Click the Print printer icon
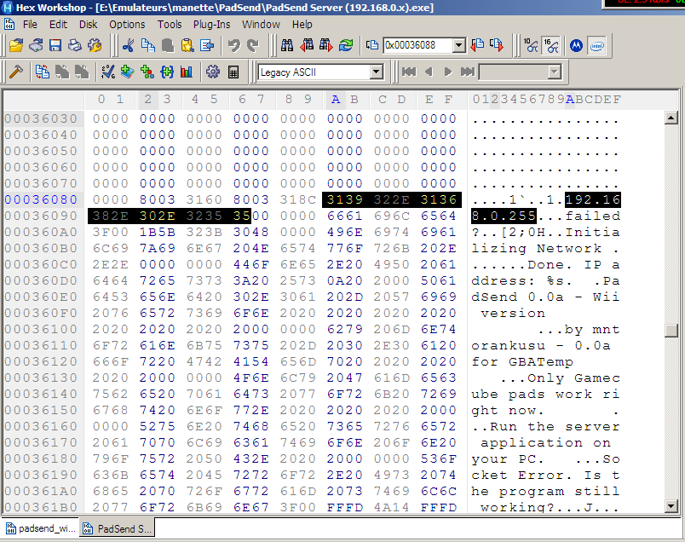Viewport: 685px width, 542px height. [x=74, y=45]
